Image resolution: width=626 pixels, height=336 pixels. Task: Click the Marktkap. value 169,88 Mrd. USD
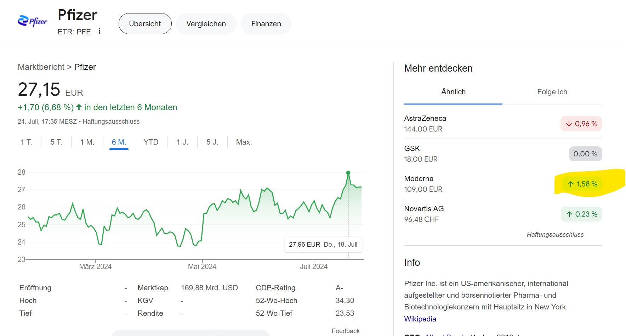209,288
